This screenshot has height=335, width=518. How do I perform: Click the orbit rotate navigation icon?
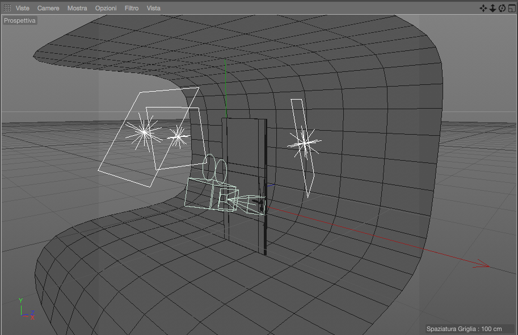tap(502, 8)
